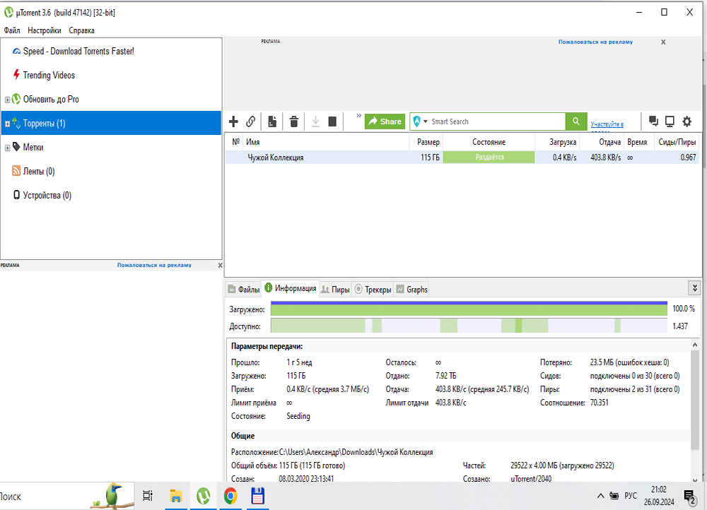Switch to the Файлы tab
707x510 pixels.
click(x=244, y=289)
